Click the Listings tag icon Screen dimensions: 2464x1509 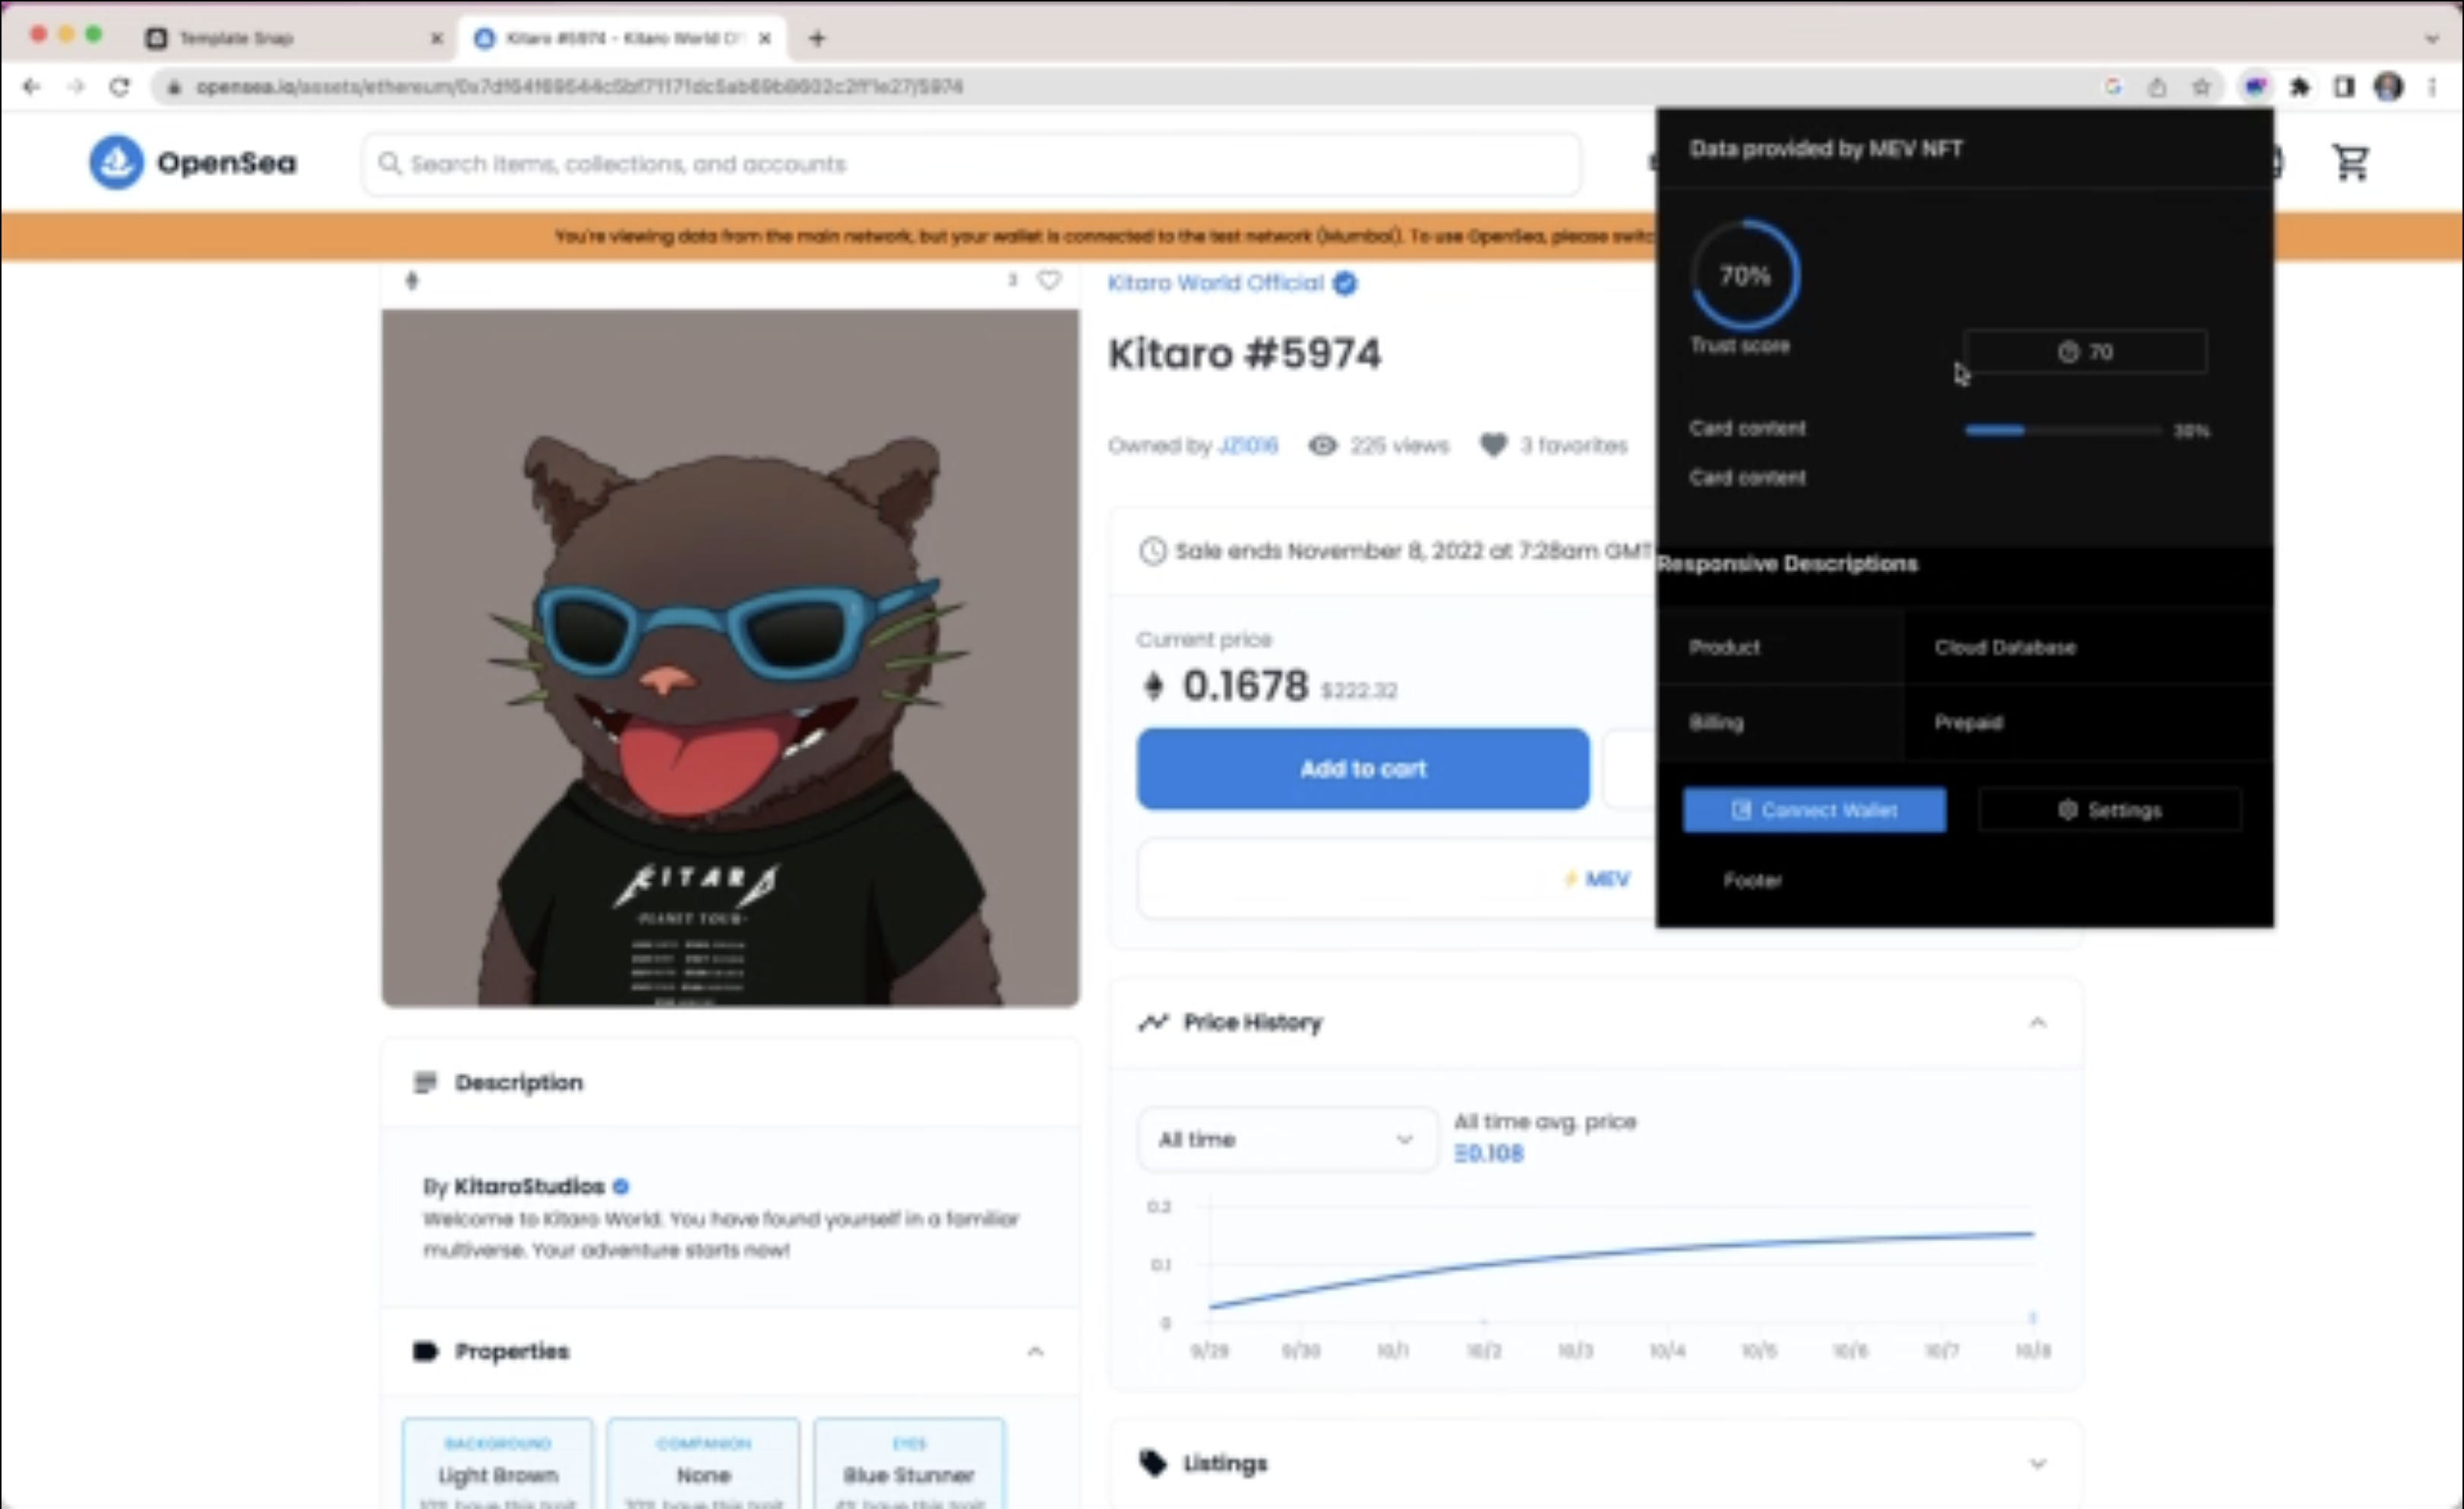click(1153, 1463)
